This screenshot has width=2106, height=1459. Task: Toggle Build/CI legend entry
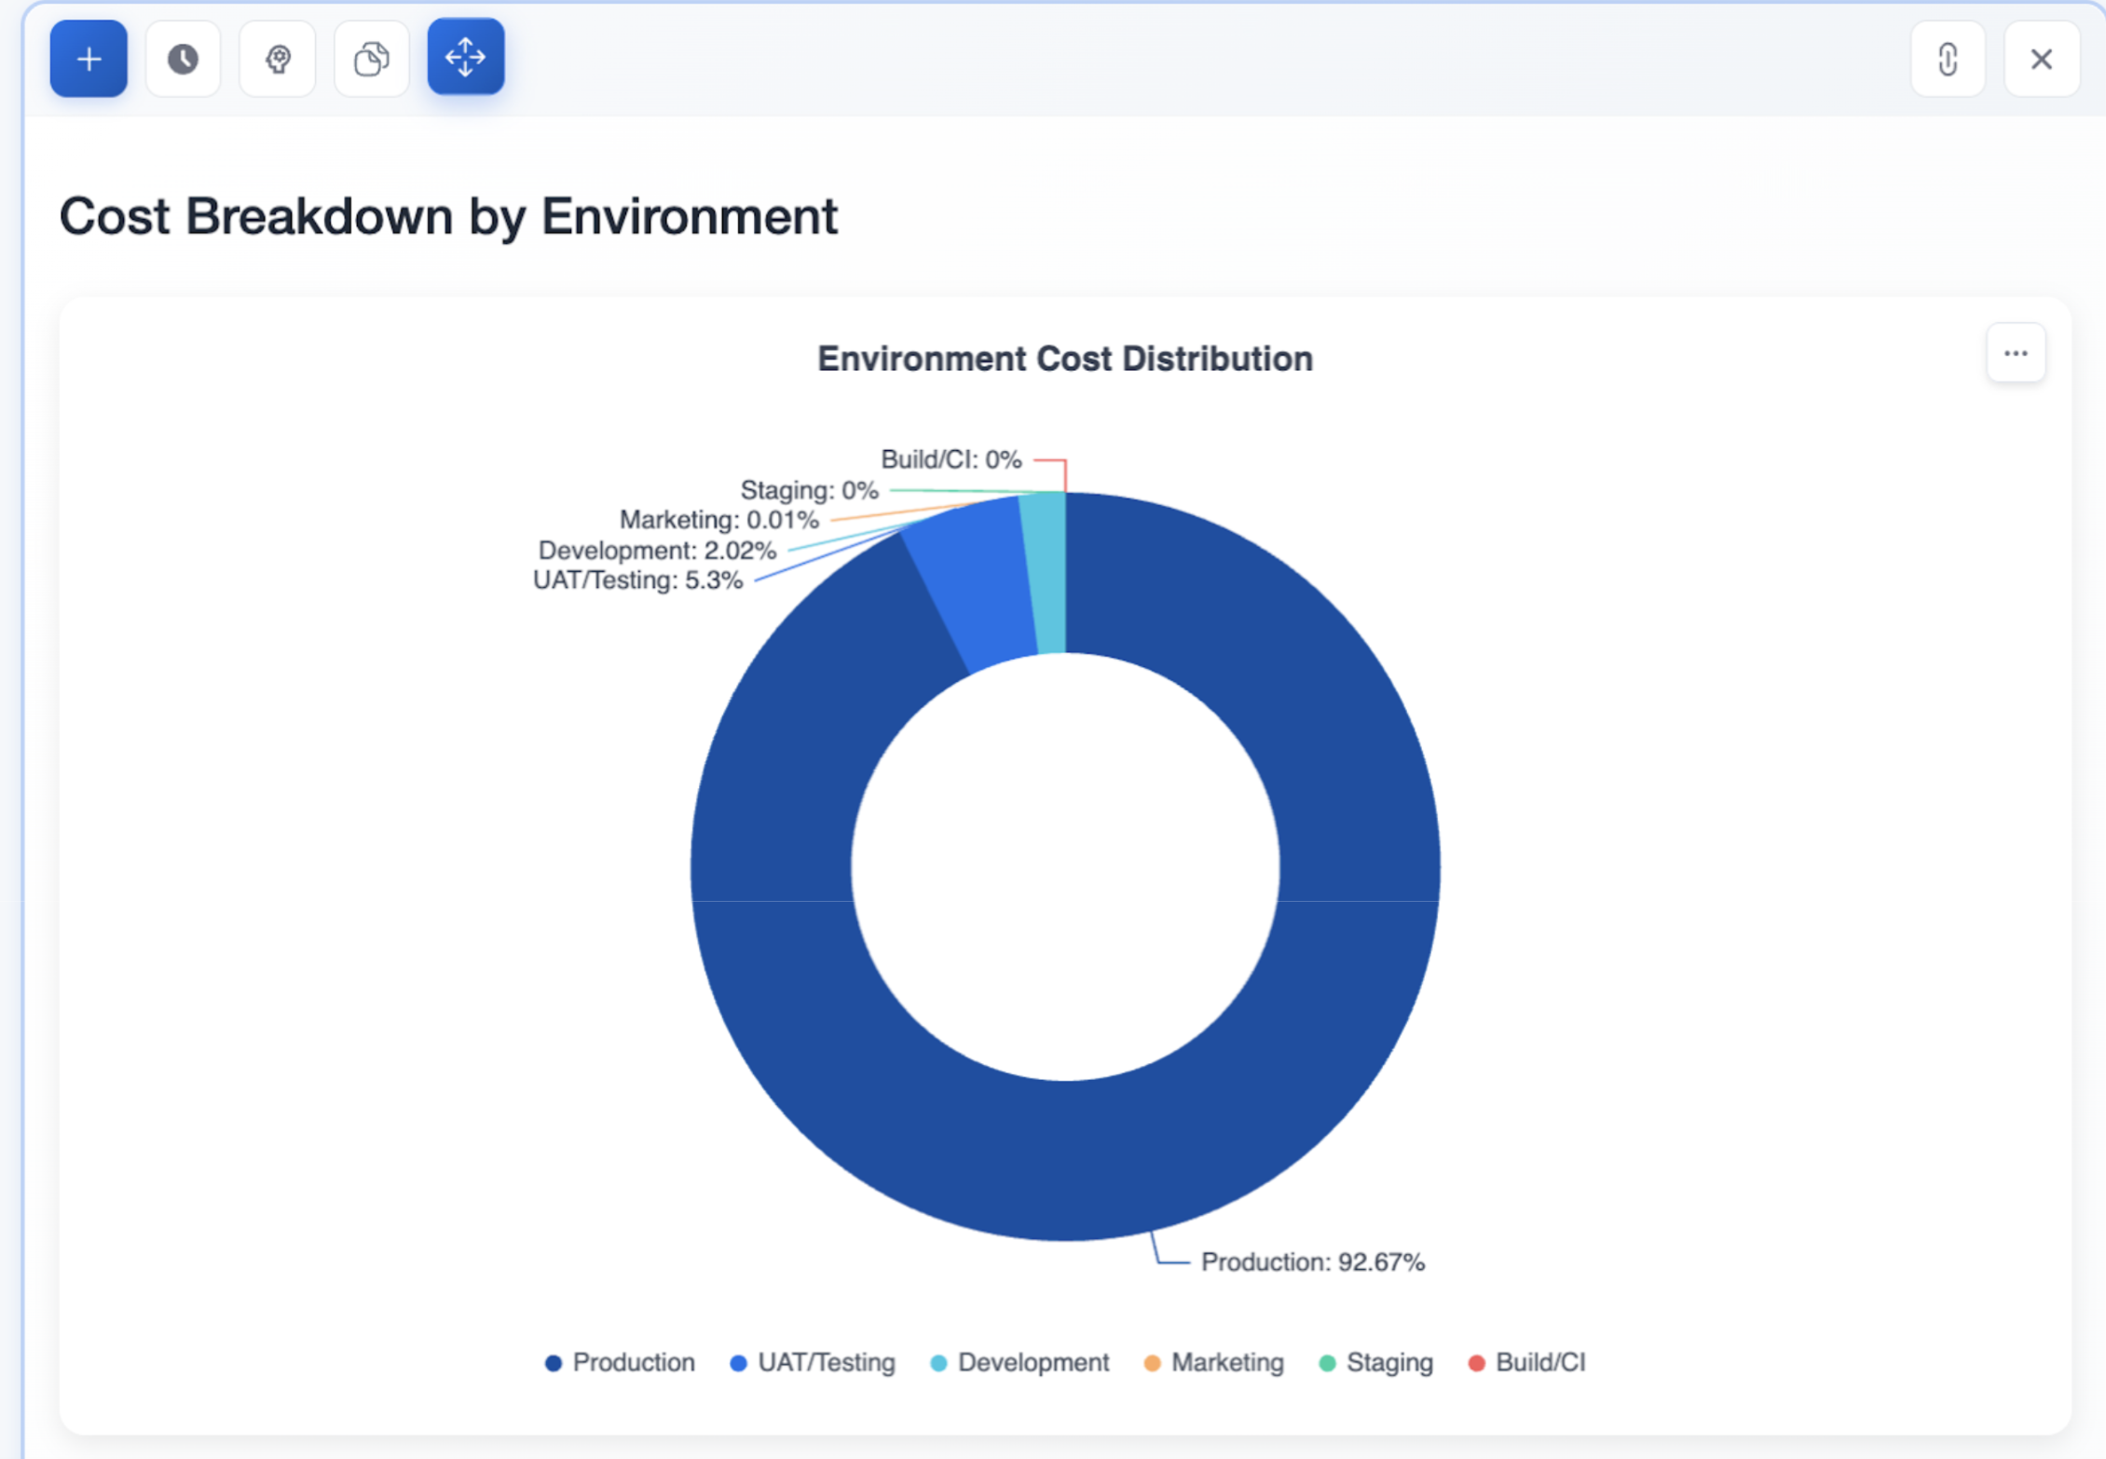coord(1526,1362)
